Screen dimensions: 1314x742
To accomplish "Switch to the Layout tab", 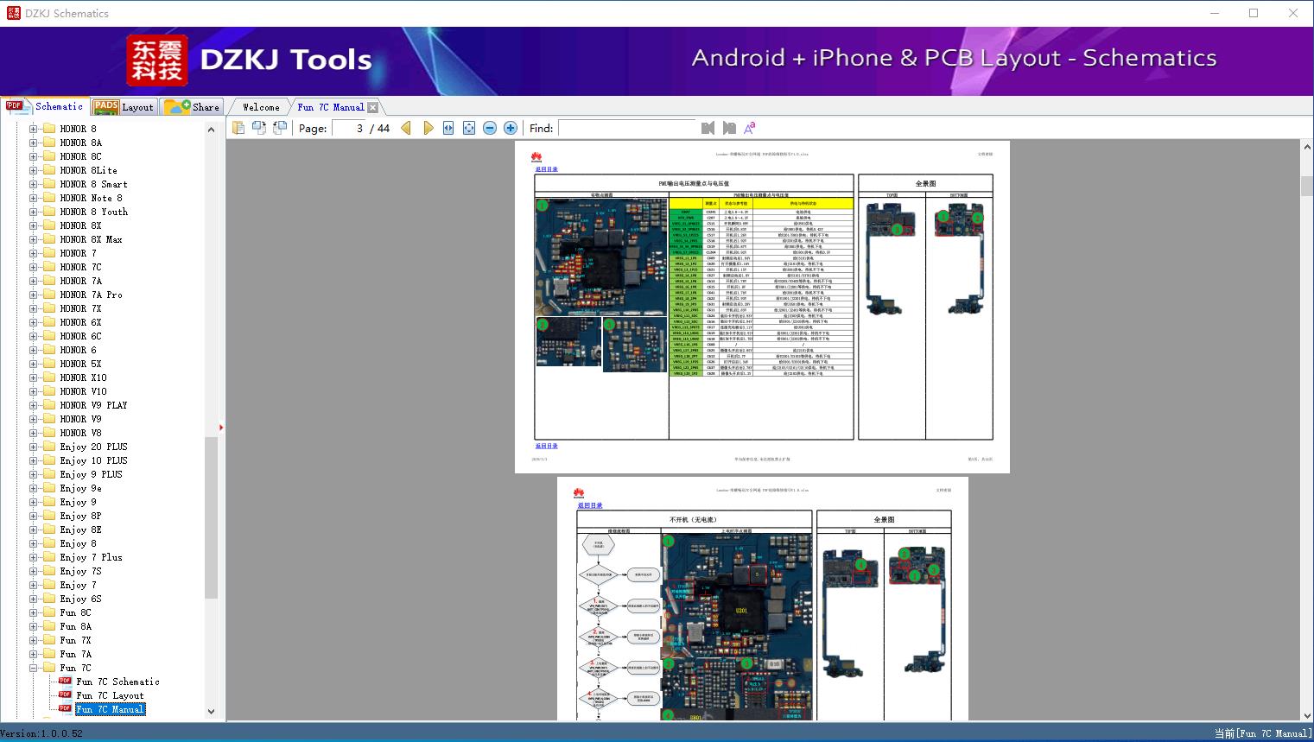I will click(124, 107).
